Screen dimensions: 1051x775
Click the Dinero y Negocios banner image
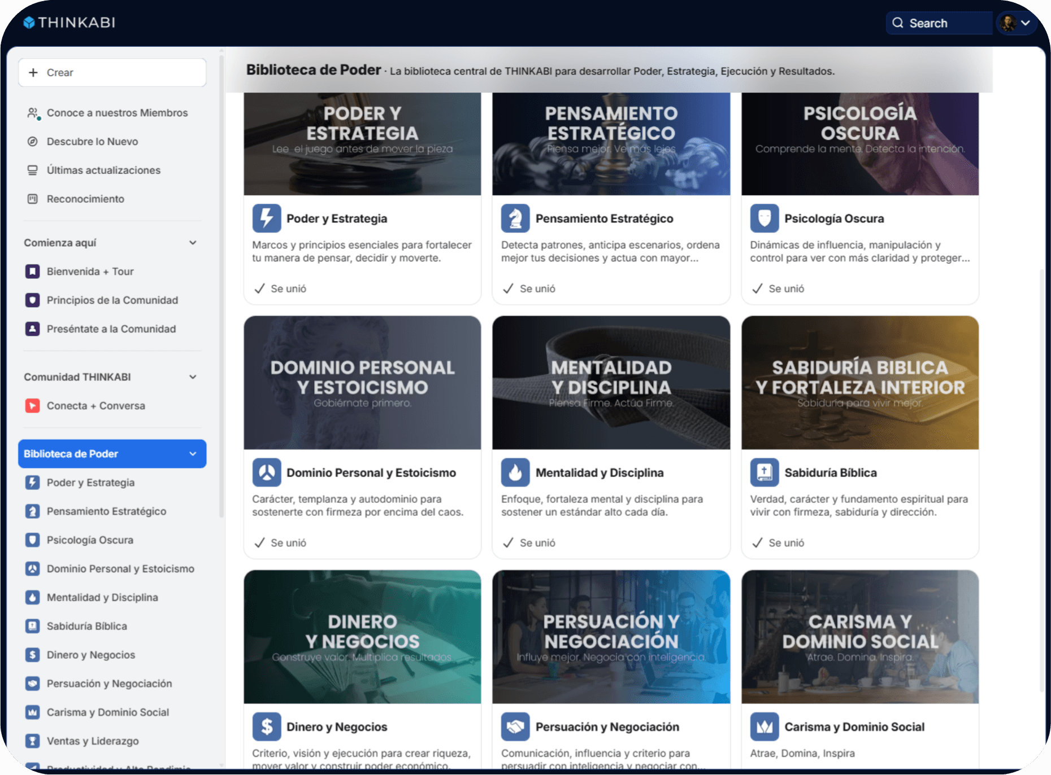362,637
